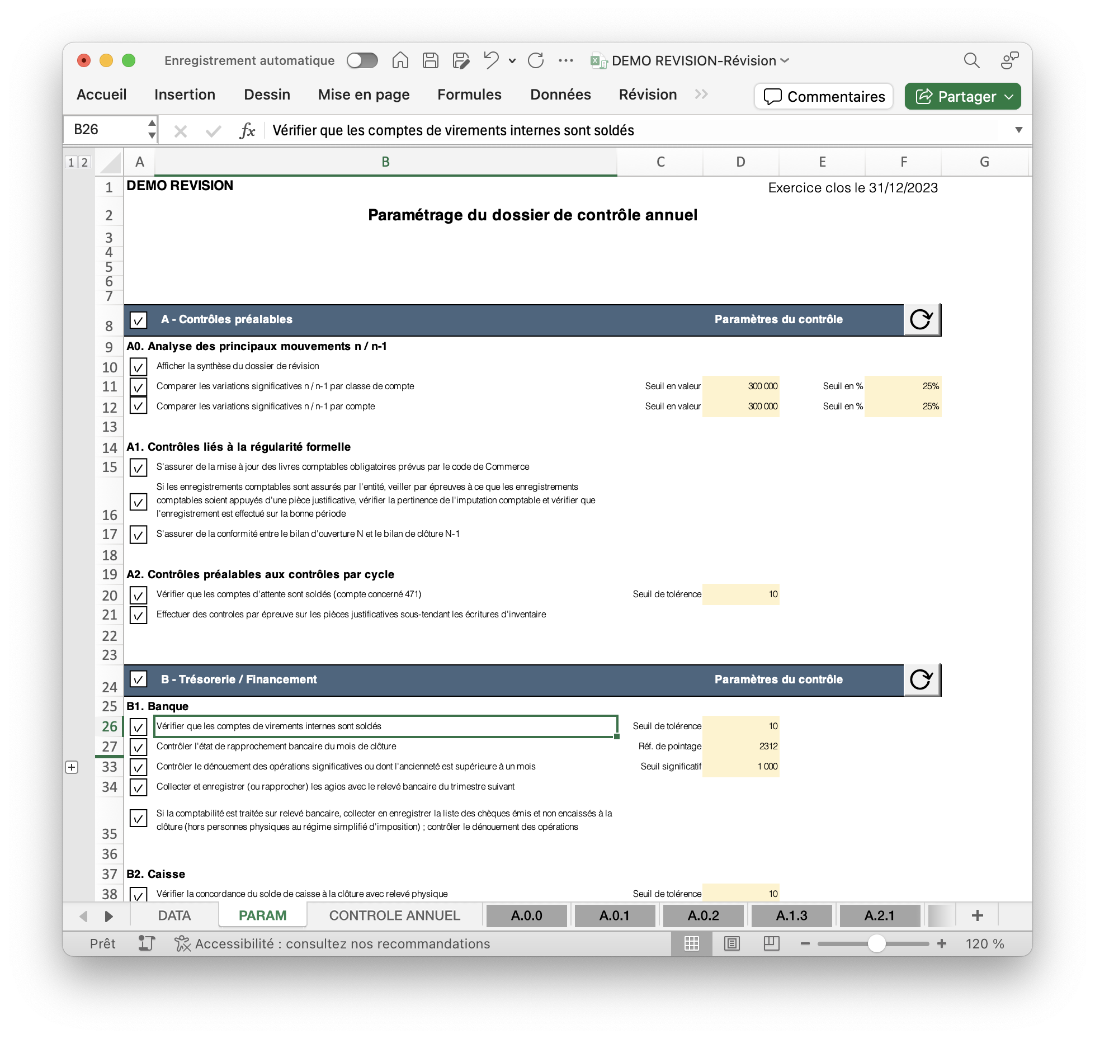Click the cancel X in the formula bar
Viewport: 1095px width, 1039px height.
pos(180,131)
